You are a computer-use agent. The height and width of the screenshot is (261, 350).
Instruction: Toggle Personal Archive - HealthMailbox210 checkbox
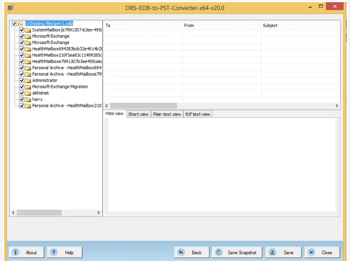click(22, 106)
